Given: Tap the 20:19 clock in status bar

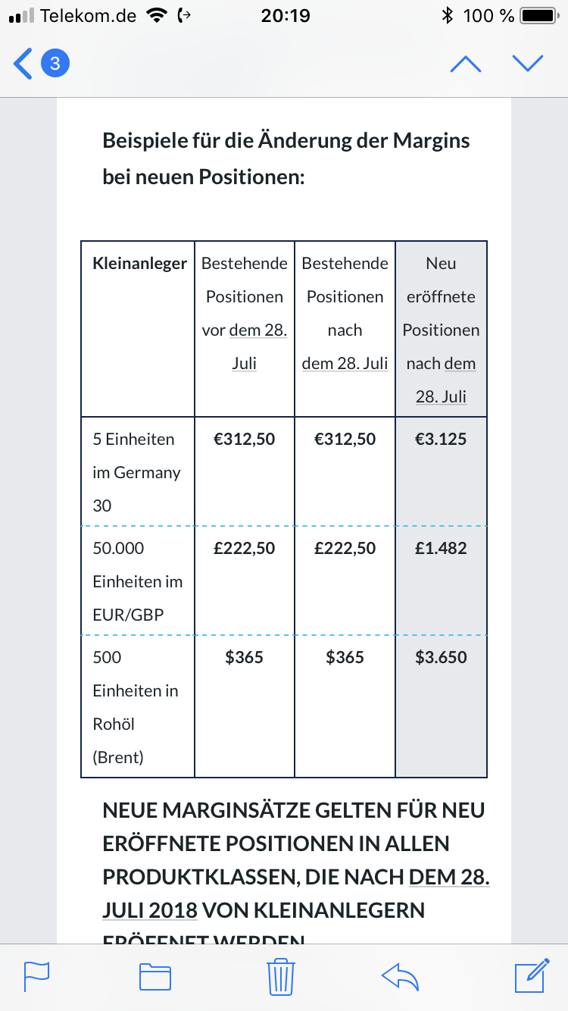Looking at the screenshot, I should pyautogui.click(x=285, y=16).
